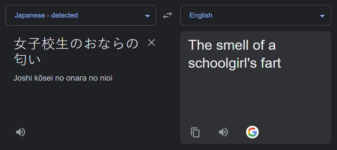The height and width of the screenshot is (150, 337).
Task: Play audio of the English translation
Action: 223,132
